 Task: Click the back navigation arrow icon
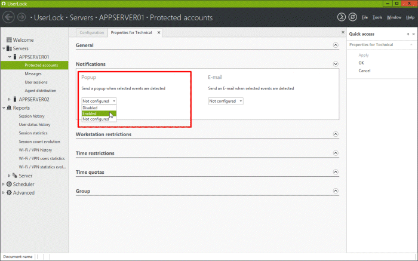tap(8, 18)
